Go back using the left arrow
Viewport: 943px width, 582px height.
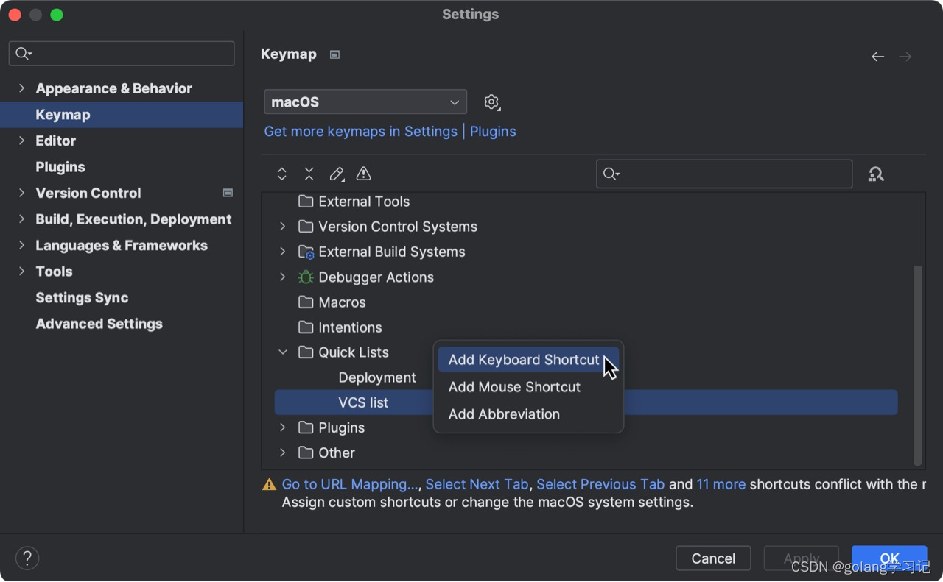(877, 57)
